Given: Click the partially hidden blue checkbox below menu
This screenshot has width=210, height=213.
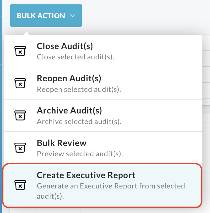Looking at the screenshot, I should coord(23,212).
